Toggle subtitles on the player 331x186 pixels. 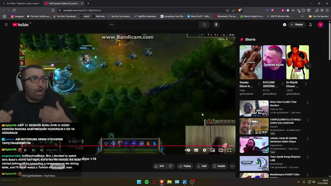196,150
